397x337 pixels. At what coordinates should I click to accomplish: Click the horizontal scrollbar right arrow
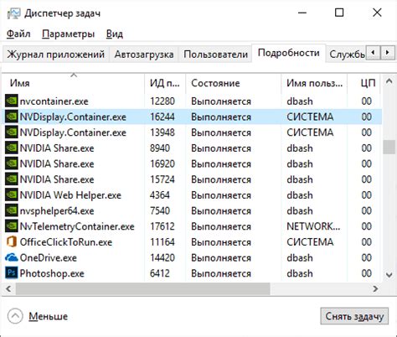pos(375,288)
